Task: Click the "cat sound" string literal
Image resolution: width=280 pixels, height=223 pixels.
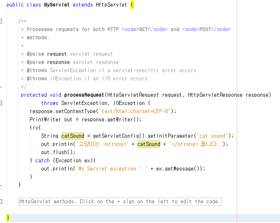Action: 213,136
